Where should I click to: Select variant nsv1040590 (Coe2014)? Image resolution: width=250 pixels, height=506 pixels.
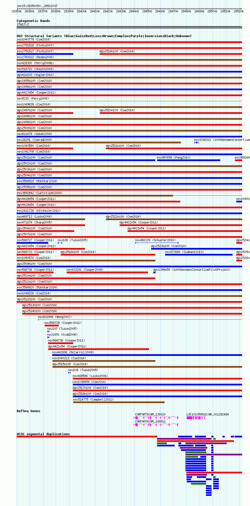click(x=34, y=146)
